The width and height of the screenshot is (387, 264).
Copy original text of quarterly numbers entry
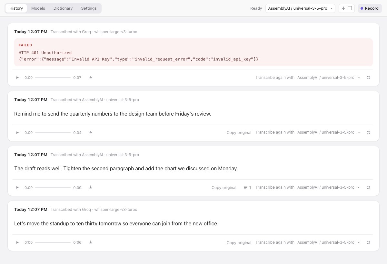click(x=239, y=133)
